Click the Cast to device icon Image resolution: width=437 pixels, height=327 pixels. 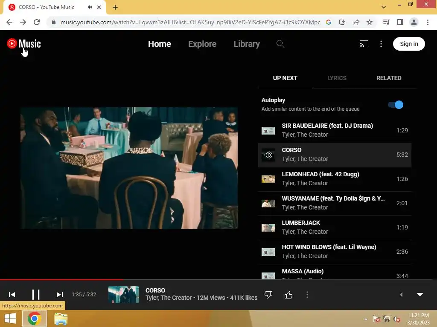point(364,44)
